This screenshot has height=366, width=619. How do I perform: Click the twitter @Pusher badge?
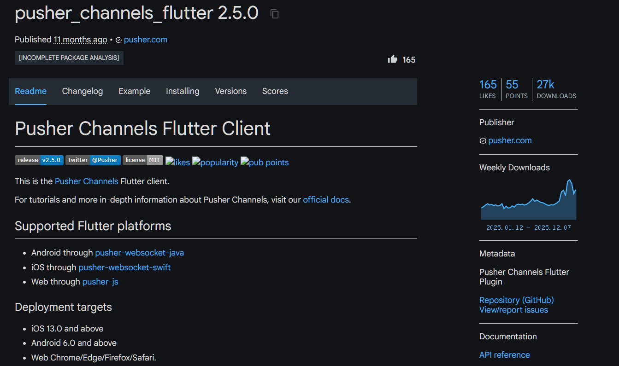click(93, 160)
